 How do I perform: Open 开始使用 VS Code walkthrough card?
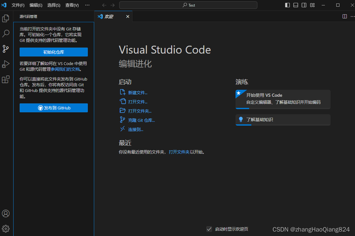coord(283,99)
